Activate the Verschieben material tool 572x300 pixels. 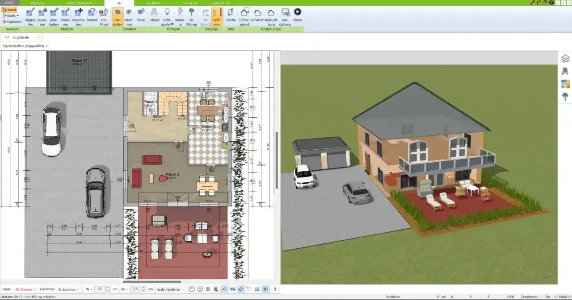pyautogui.click(x=79, y=17)
